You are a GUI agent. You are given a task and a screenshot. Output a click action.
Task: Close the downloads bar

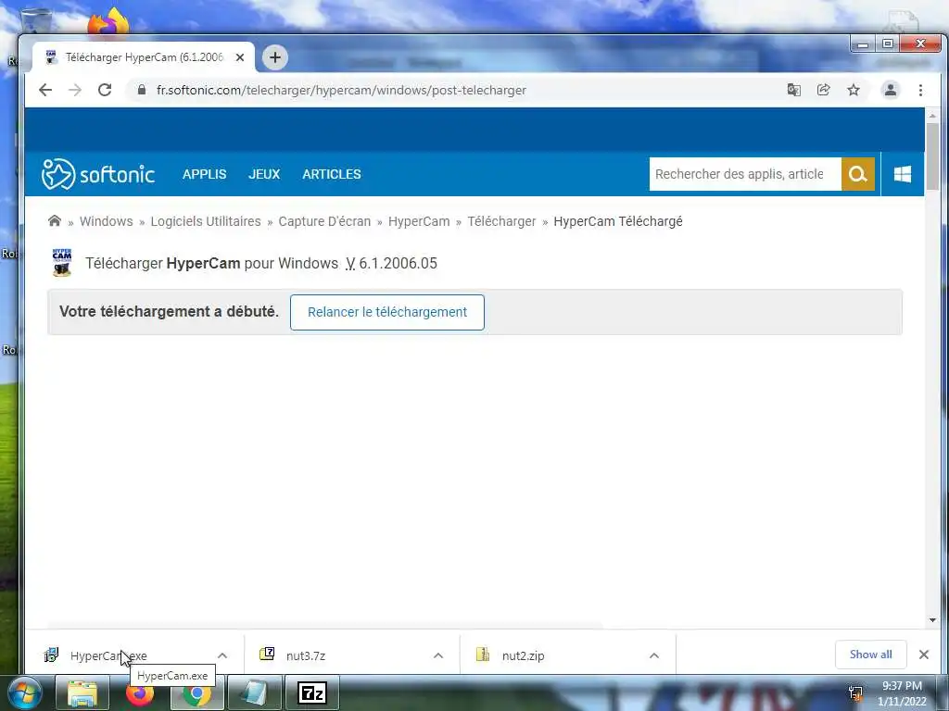pyautogui.click(x=924, y=655)
